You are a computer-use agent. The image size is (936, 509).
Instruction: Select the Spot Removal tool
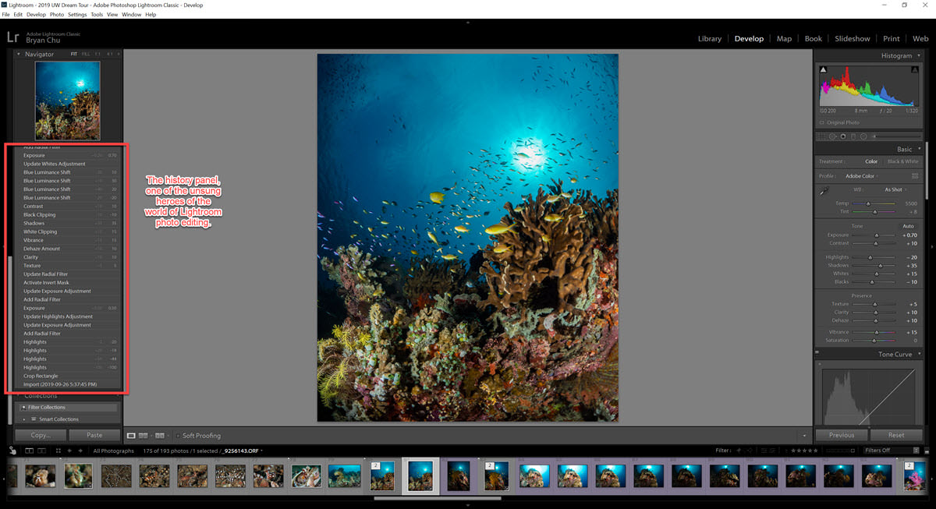click(832, 136)
